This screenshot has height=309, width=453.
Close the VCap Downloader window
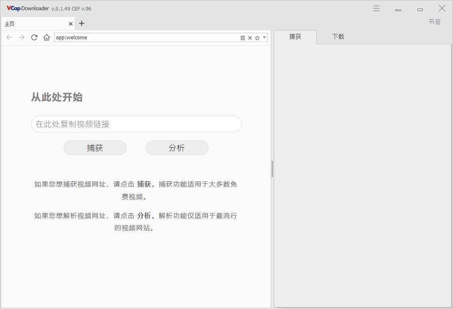point(442,9)
